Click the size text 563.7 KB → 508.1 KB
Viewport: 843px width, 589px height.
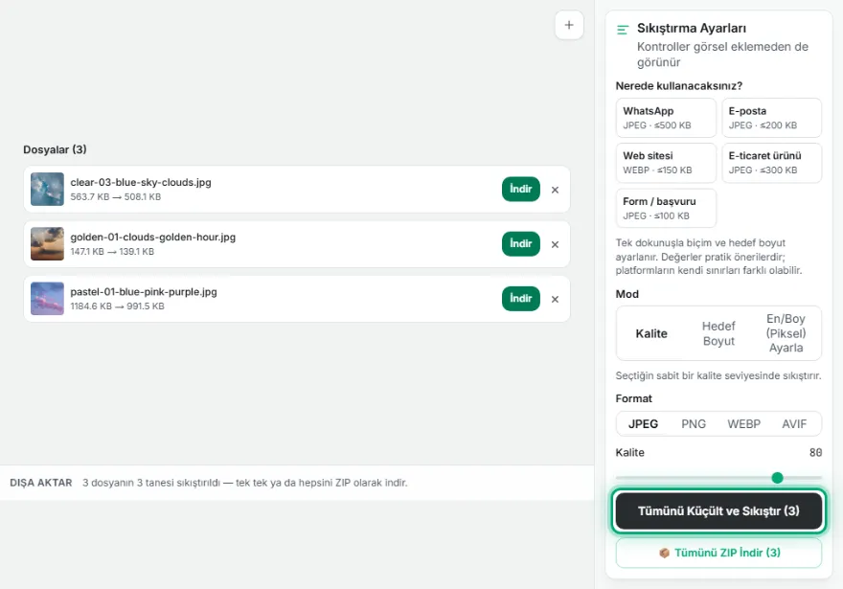pos(116,196)
